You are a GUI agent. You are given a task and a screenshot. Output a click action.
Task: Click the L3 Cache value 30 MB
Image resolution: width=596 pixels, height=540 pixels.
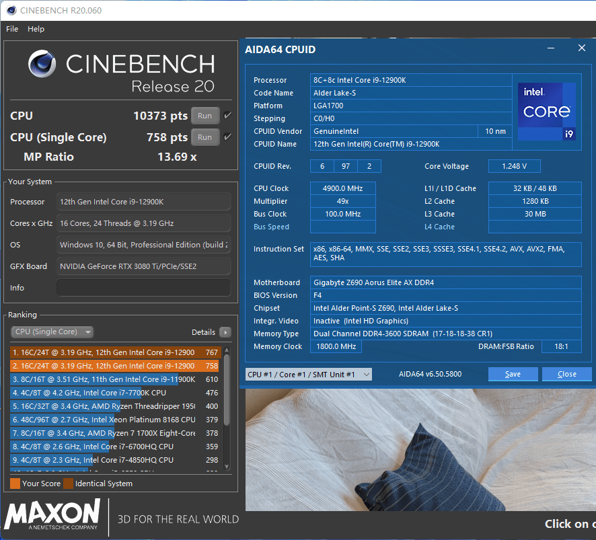(x=535, y=214)
